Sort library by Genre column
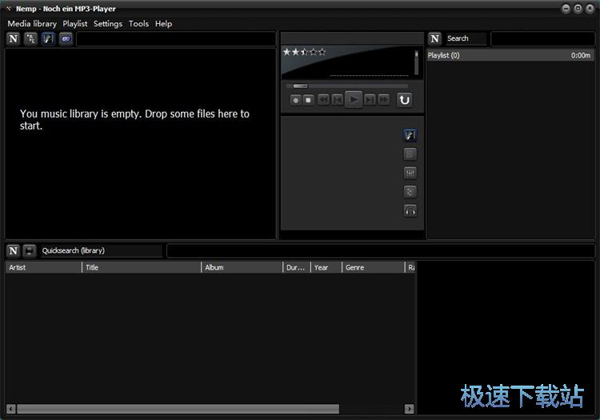Screen dimensions: 600x420 click(374, 267)
